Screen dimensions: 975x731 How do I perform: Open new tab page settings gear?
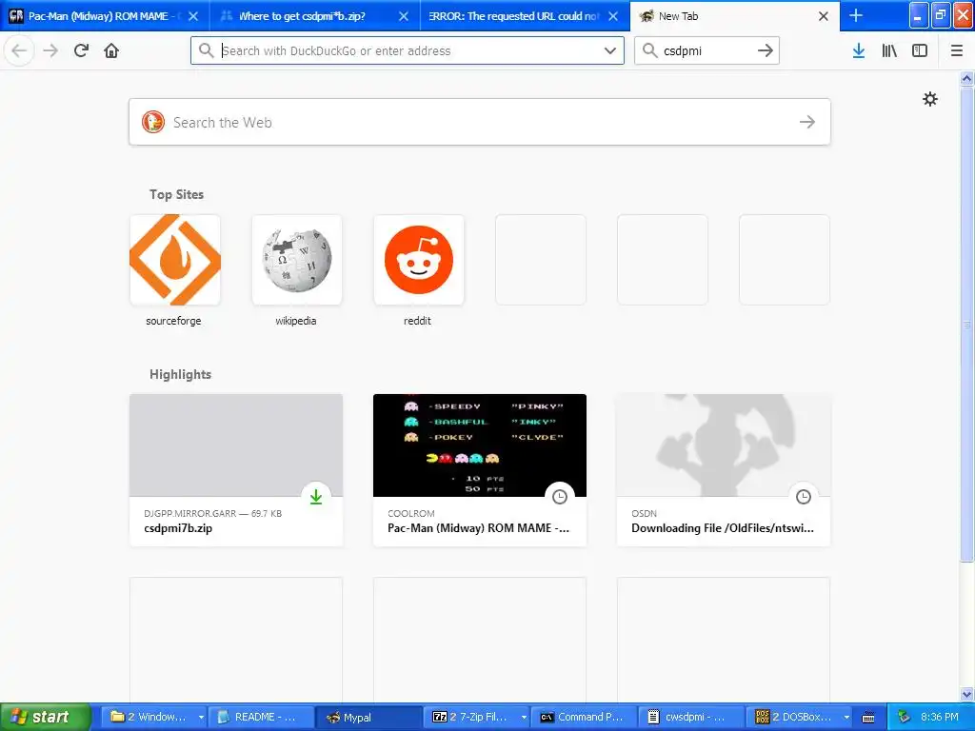(x=929, y=99)
